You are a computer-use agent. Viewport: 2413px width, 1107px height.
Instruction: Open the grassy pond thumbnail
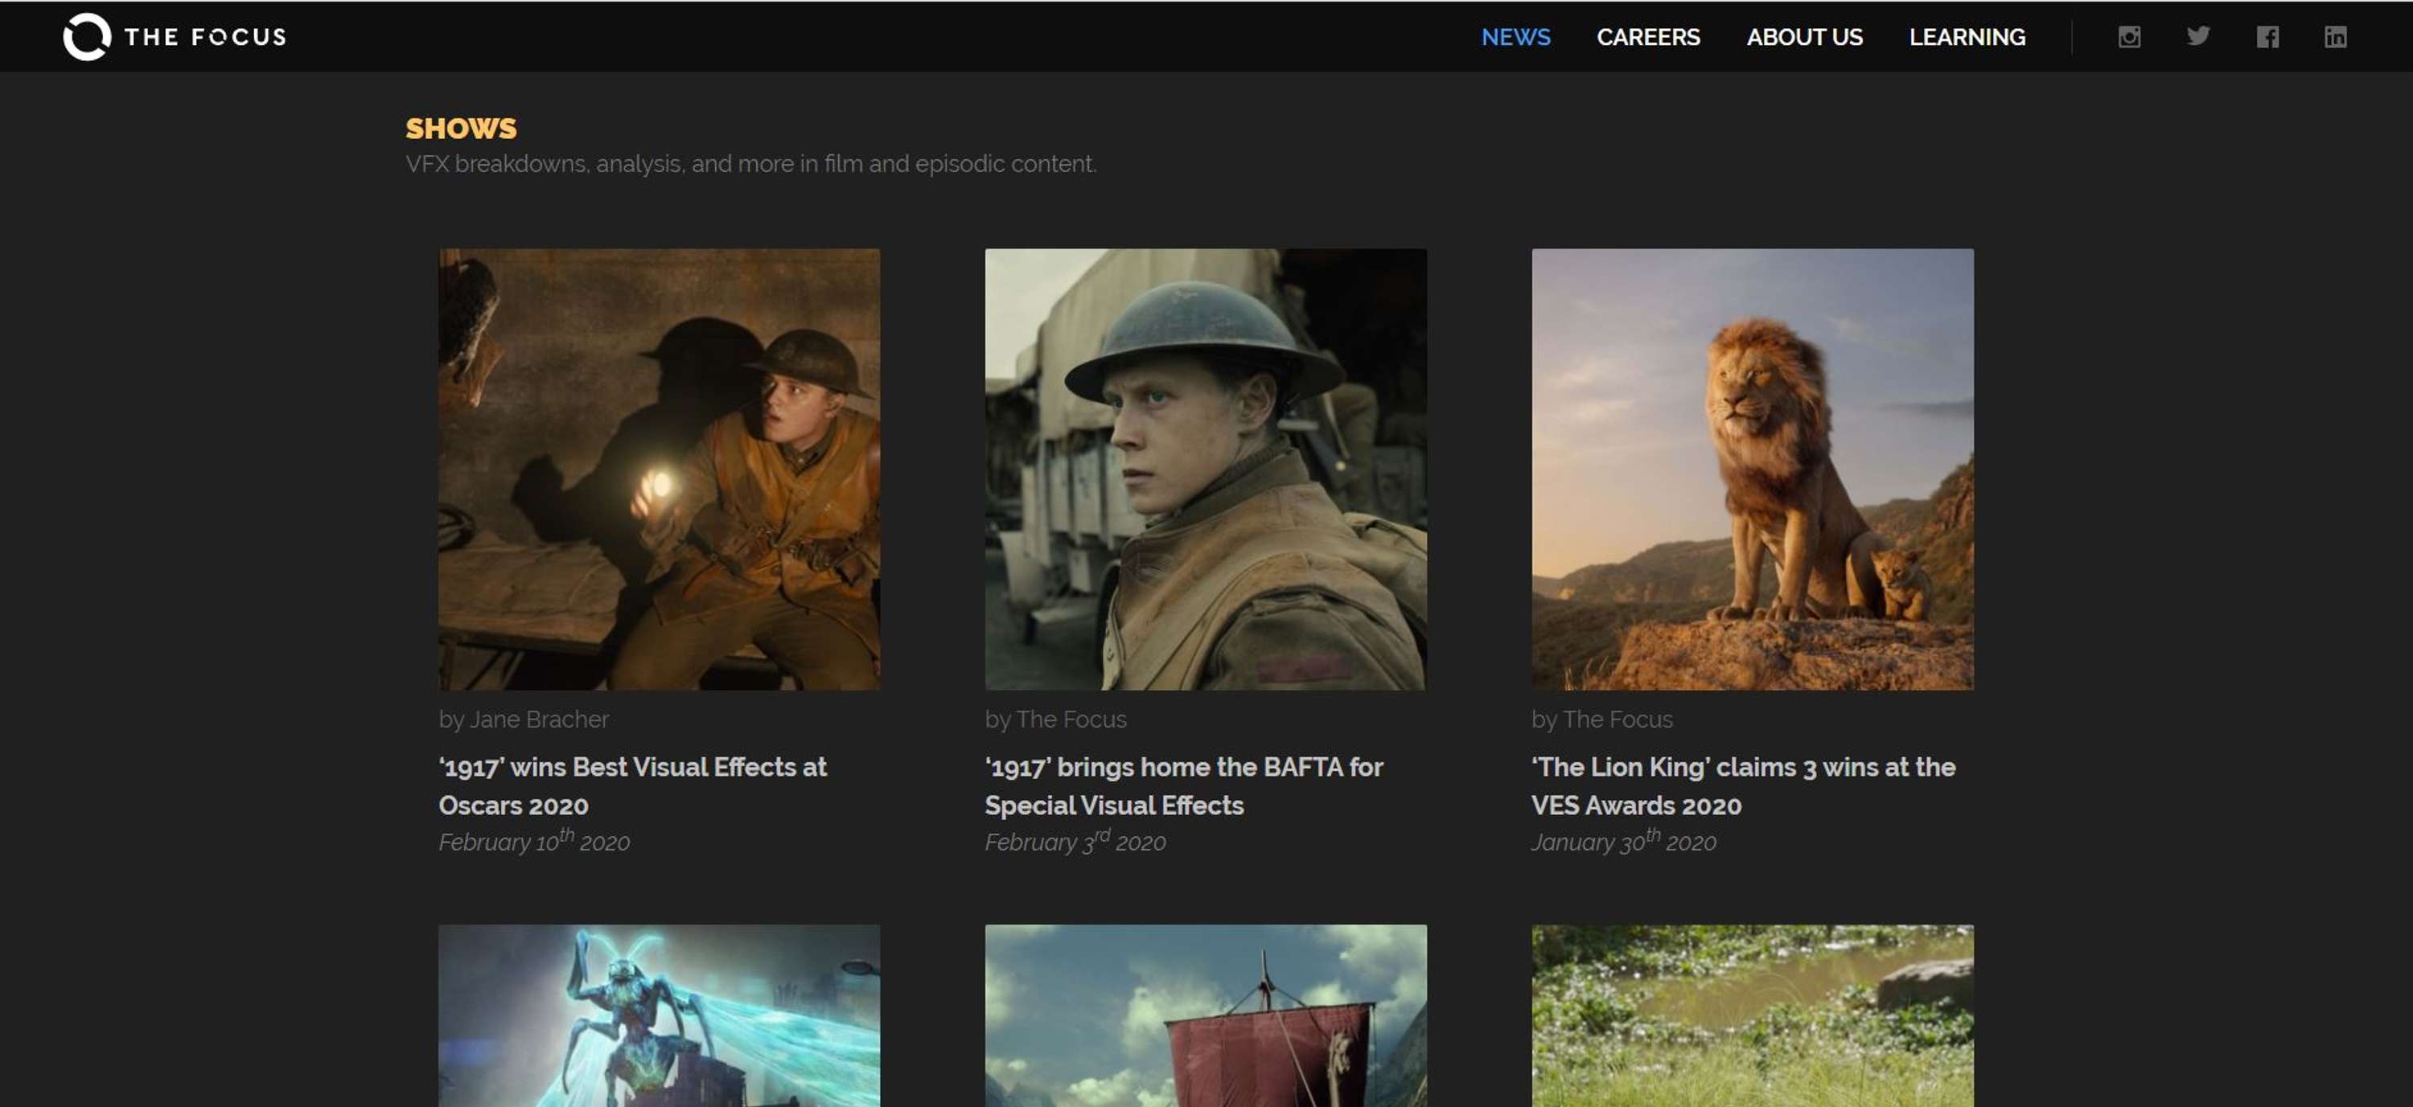pos(1752,1016)
